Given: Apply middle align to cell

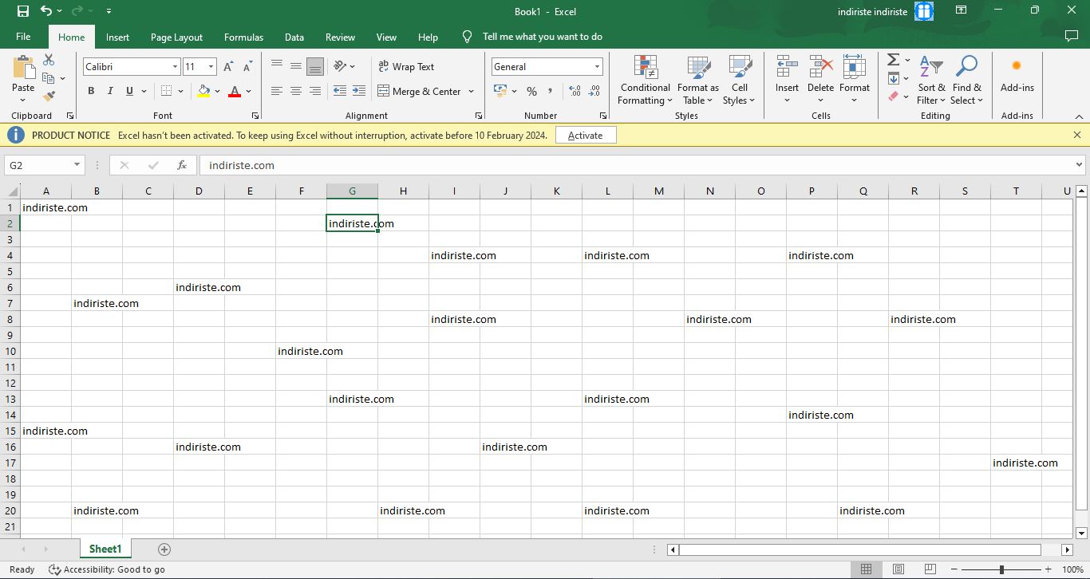Looking at the screenshot, I should (x=296, y=66).
